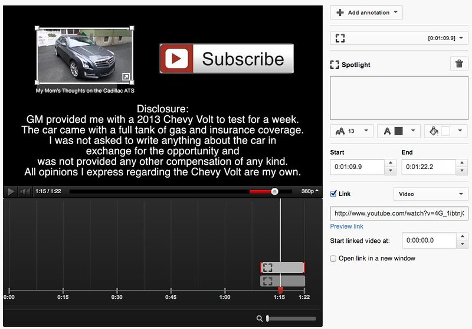
Task: Open the Add annotation dropdown
Action: pyautogui.click(x=366, y=12)
